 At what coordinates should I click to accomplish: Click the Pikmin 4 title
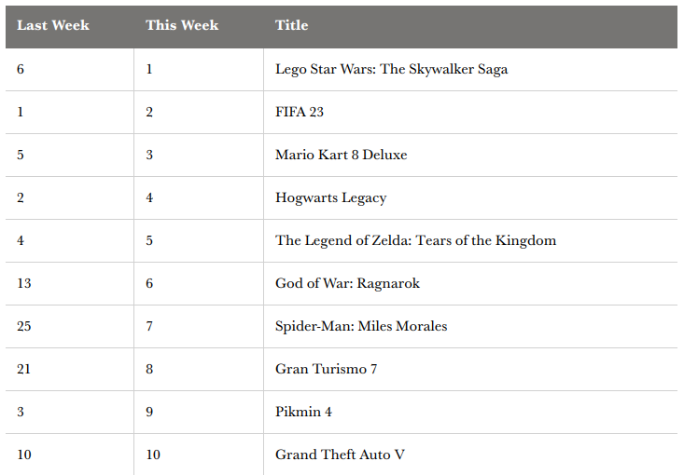[x=303, y=412]
